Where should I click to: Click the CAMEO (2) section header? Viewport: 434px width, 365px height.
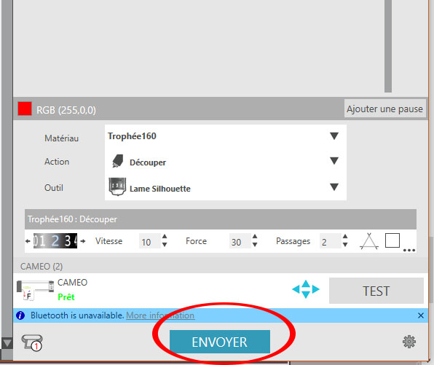[221, 267]
